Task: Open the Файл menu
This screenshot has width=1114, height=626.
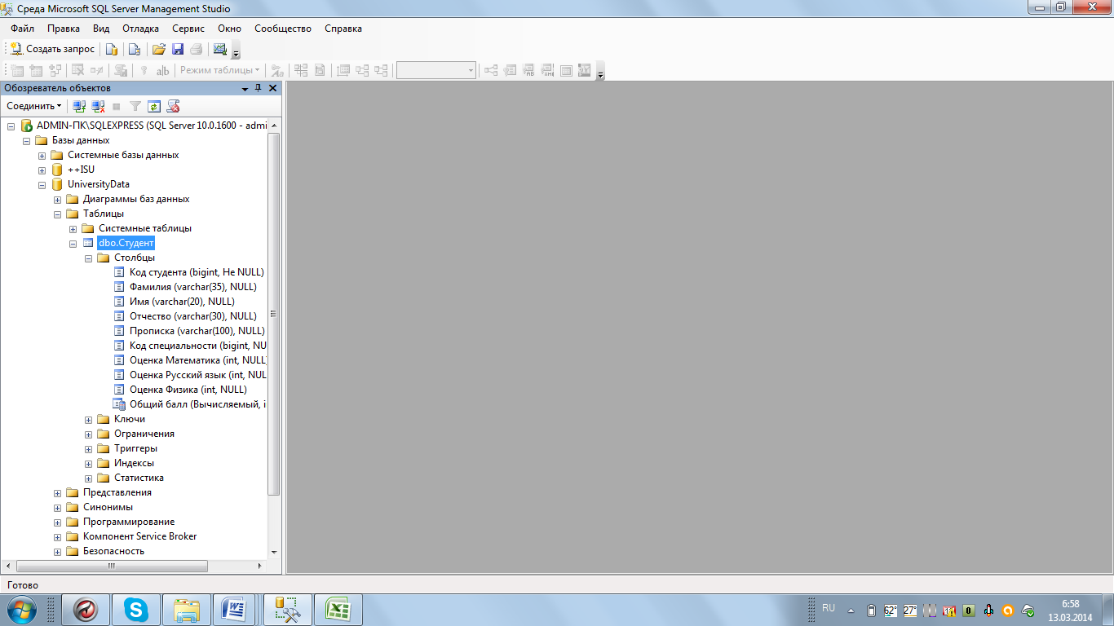Action: 22,29
